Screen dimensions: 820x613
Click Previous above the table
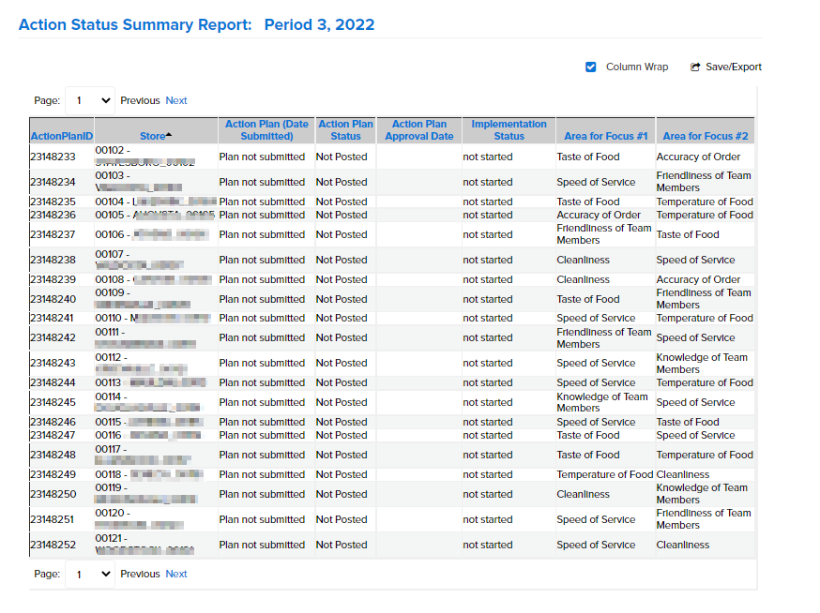[140, 100]
